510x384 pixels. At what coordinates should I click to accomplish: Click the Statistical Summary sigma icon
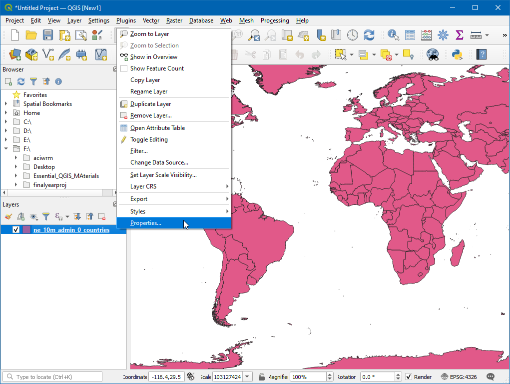(459, 35)
